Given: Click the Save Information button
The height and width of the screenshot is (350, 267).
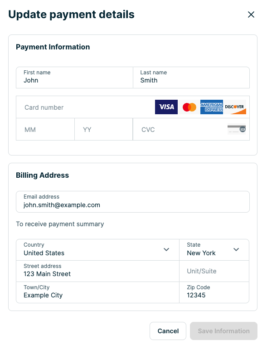Looking at the screenshot, I should [x=223, y=331].
